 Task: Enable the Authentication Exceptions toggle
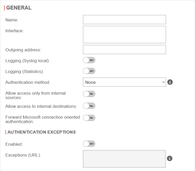click(x=89, y=144)
